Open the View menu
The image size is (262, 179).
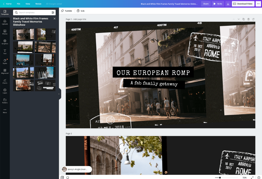tap(28, 4)
